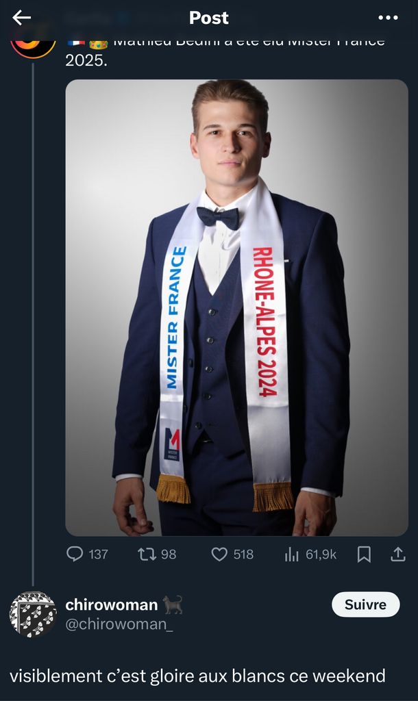The image size is (418, 701).
Task: Tap the 518 likes count
Action: pyautogui.click(x=243, y=555)
